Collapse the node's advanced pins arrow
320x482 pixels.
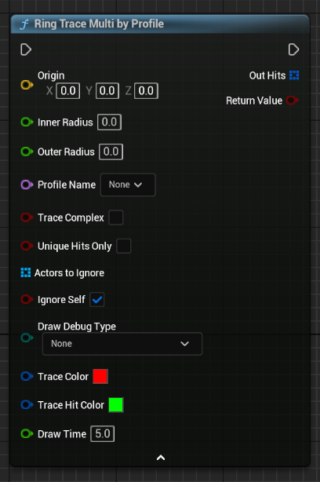(x=161, y=458)
